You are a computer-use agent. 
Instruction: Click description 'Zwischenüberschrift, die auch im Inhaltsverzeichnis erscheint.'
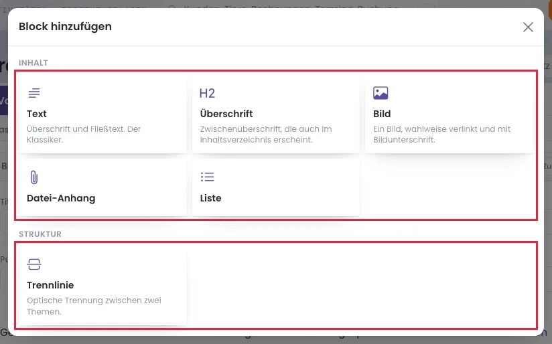[266, 135]
